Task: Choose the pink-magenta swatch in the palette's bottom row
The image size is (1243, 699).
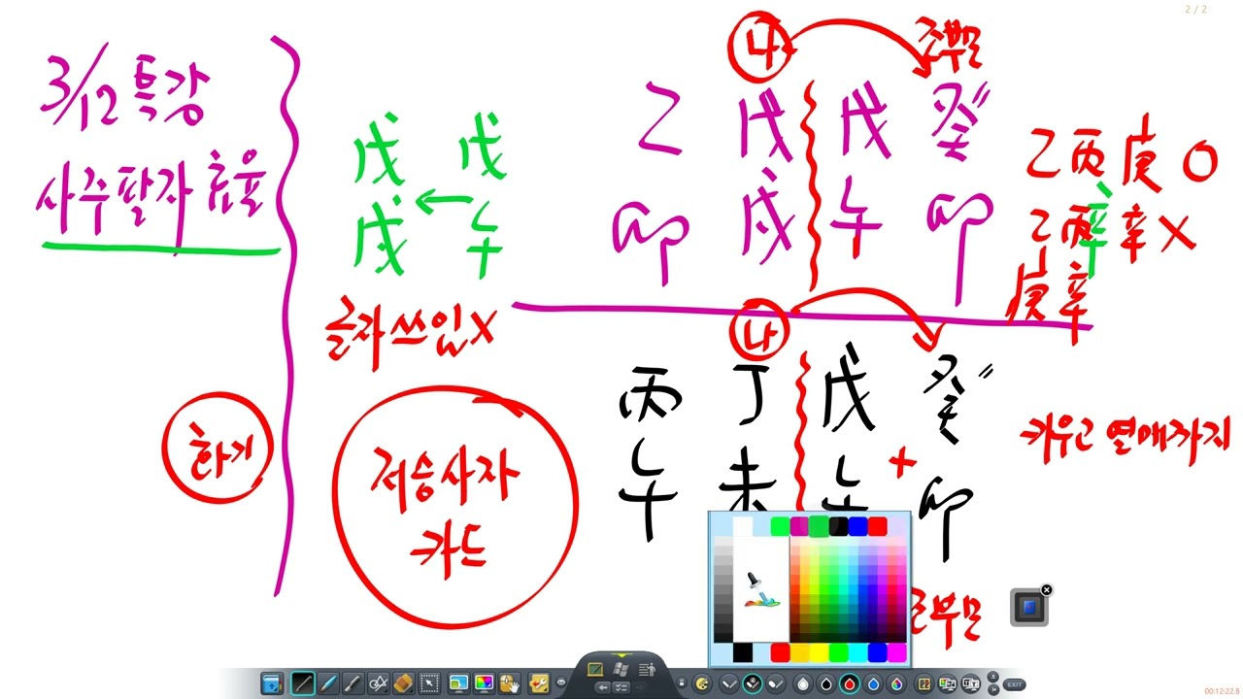Action: coord(897,652)
